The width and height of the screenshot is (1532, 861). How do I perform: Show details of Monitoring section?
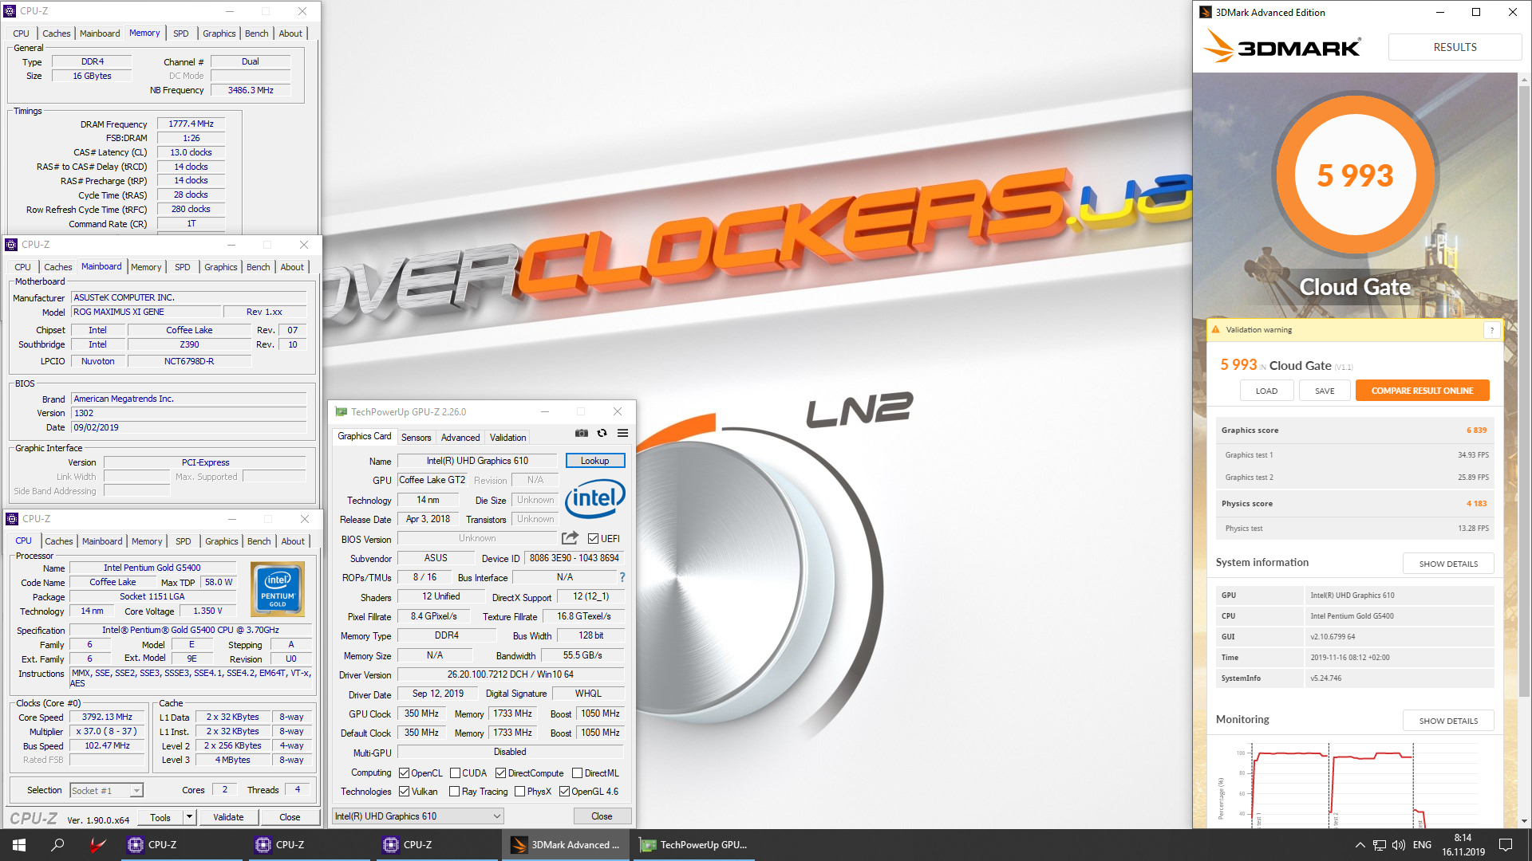tap(1448, 721)
